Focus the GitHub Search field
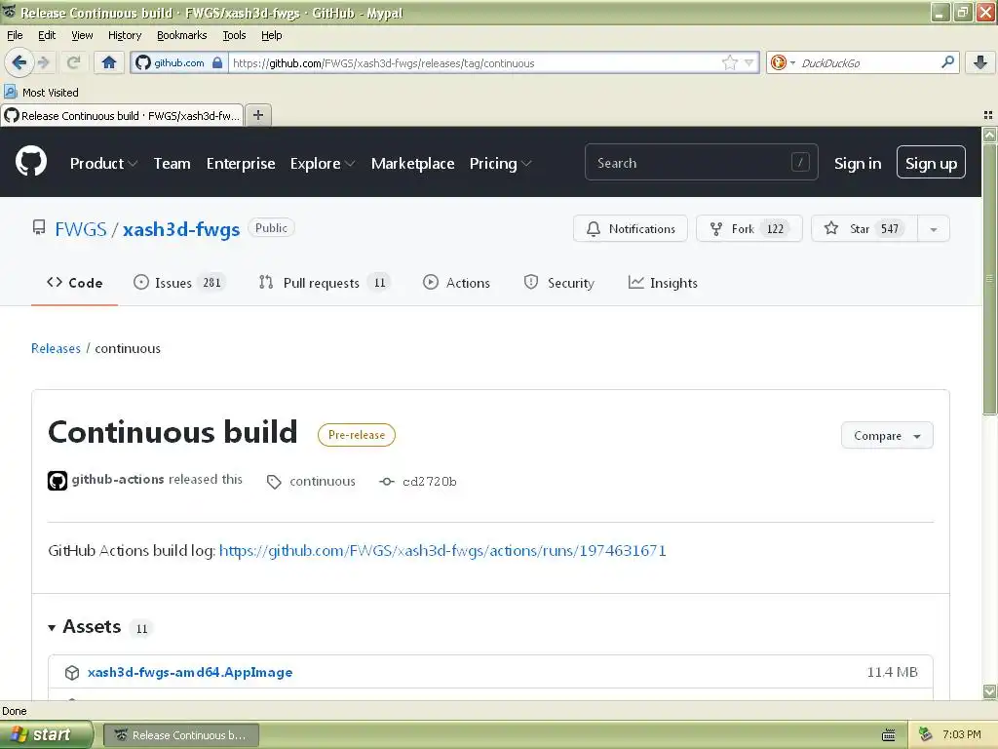Viewport: 998px width, 749px height. click(x=701, y=163)
